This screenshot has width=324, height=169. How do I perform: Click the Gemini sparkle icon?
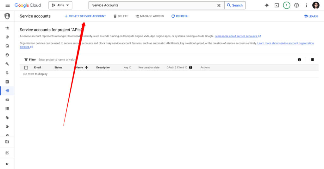267,5
